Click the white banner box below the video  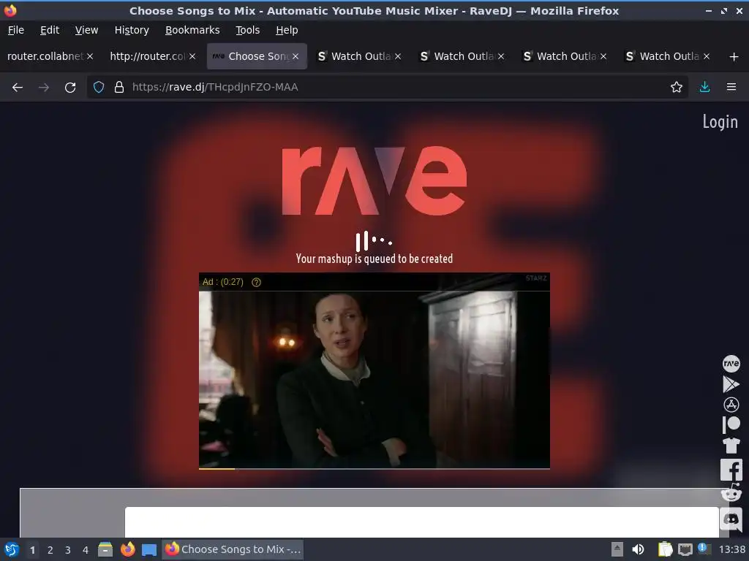[422, 522]
